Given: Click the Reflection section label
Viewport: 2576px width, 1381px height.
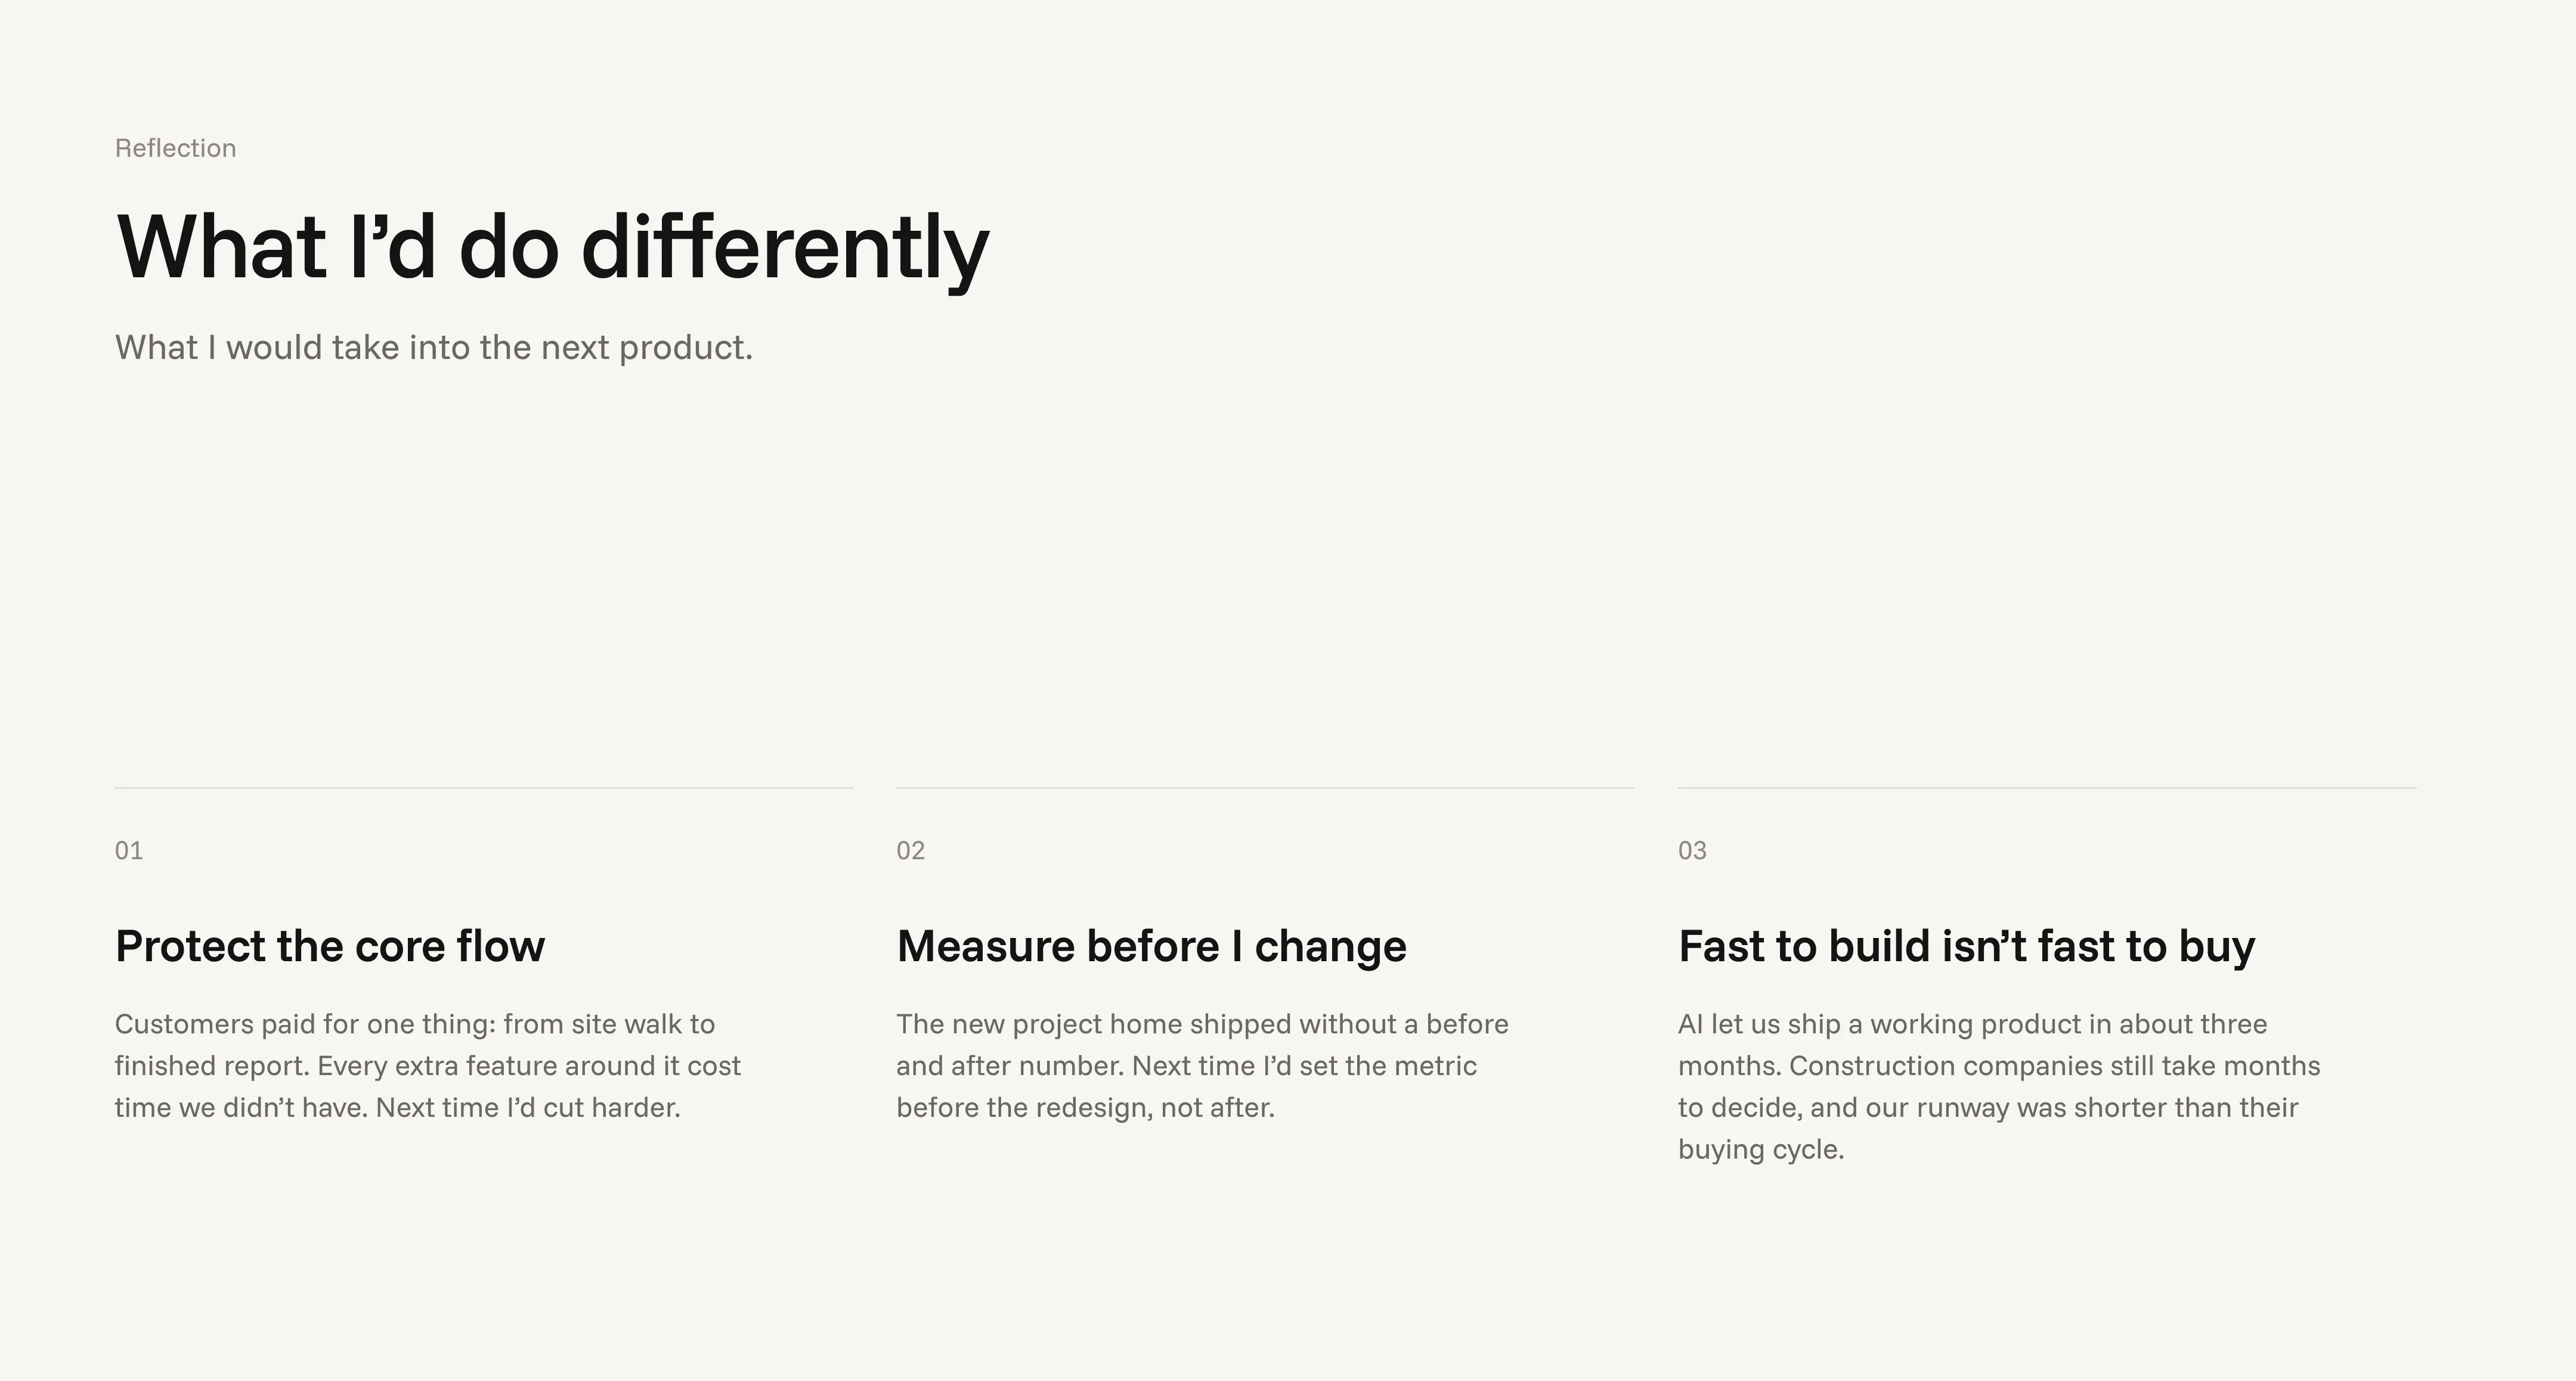Looking at the screenshot, I should [175, 148].
